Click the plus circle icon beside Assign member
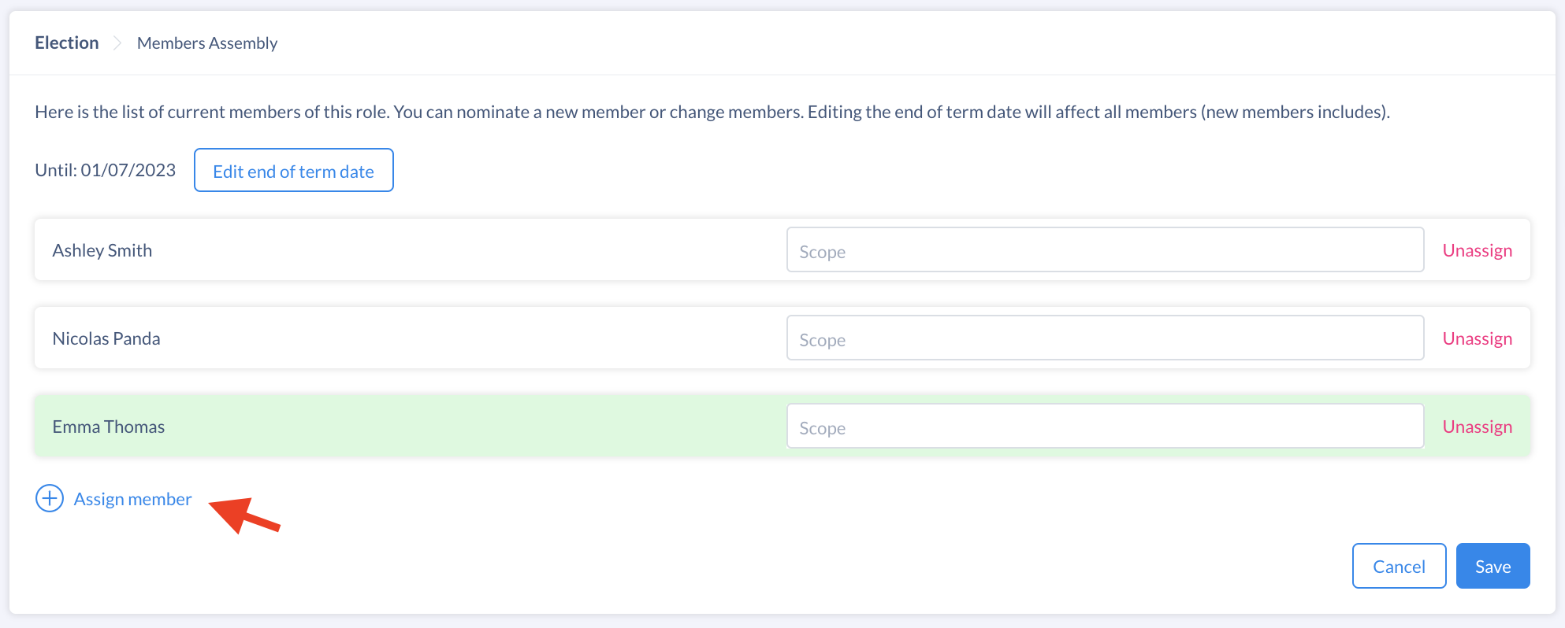This screenshot has width=1565, height=628. (50, 498)
